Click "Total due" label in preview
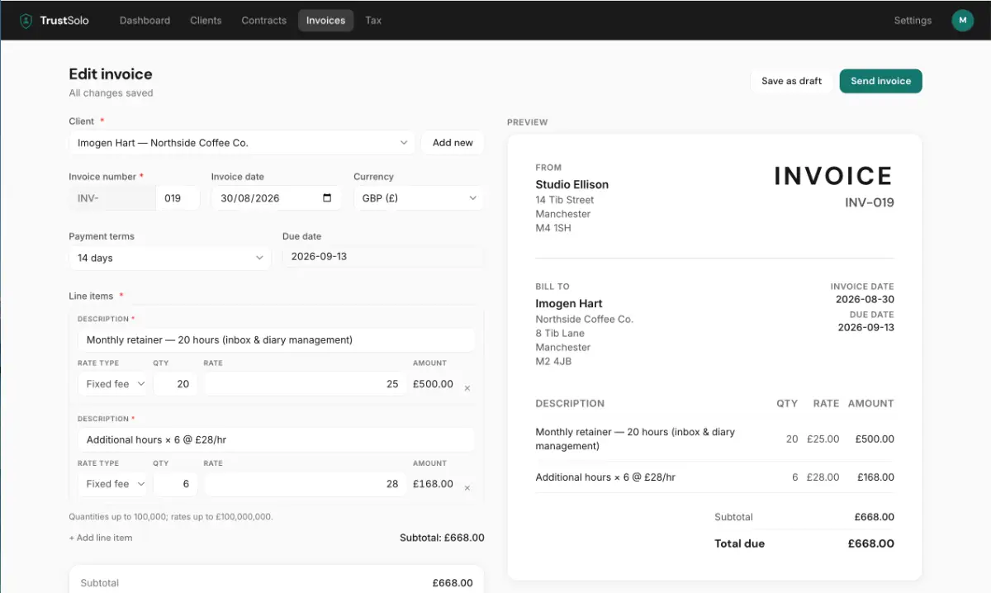Screen dimensions: 991x593 [x=739, y=543]
